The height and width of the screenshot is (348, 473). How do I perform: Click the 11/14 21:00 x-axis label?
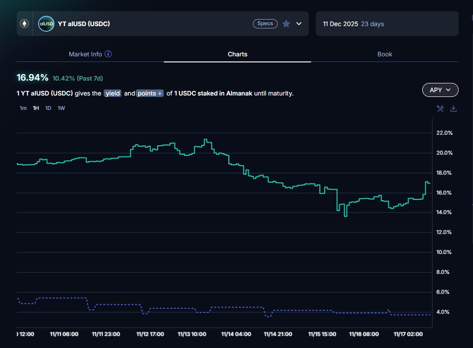click(x=278, y=334)
